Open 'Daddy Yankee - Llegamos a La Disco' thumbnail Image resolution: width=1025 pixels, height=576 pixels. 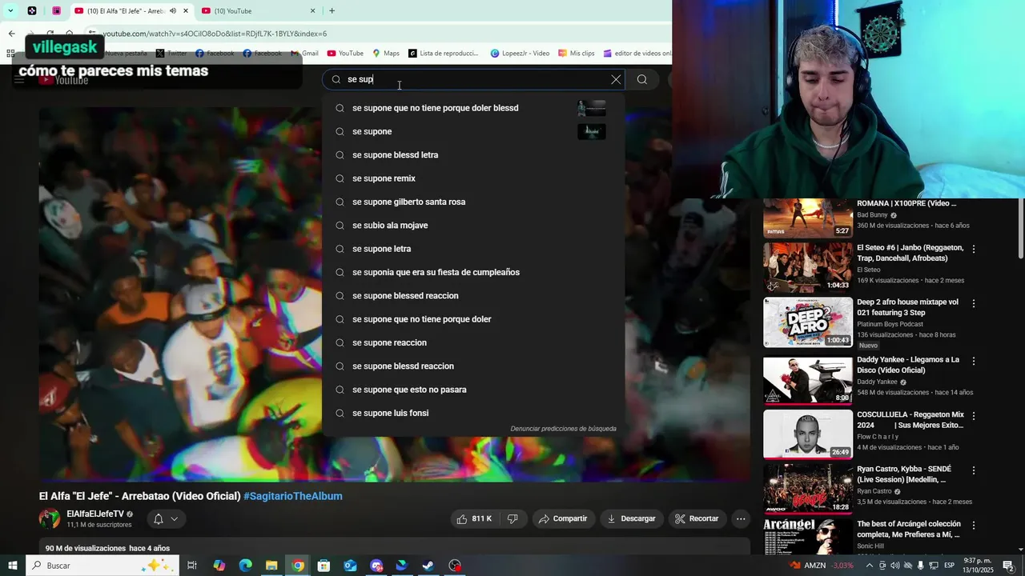(808, 380)
